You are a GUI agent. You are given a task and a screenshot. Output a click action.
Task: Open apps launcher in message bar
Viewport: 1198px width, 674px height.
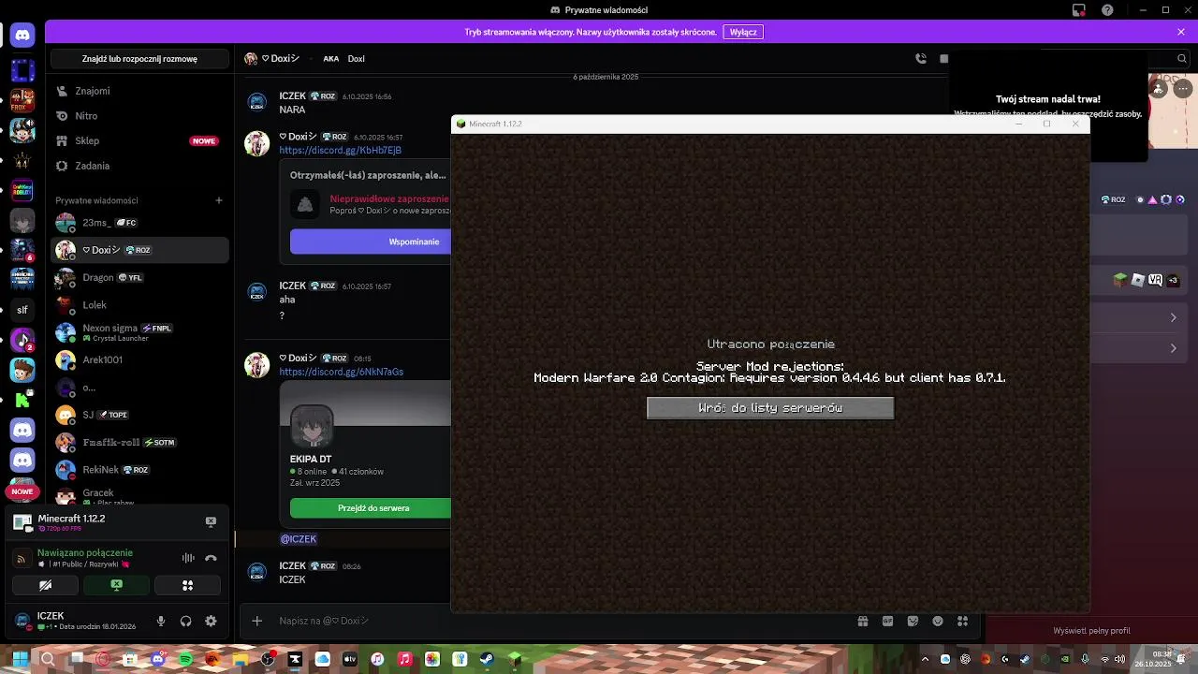click(x=962, y=621)
